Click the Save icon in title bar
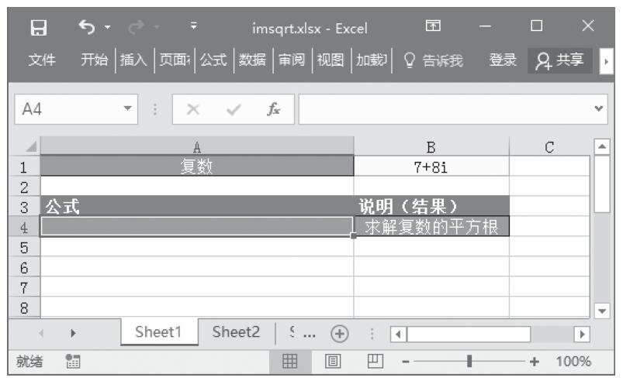Image resolution: width=623 pixels, height=381 pixels. click(35, 29)
